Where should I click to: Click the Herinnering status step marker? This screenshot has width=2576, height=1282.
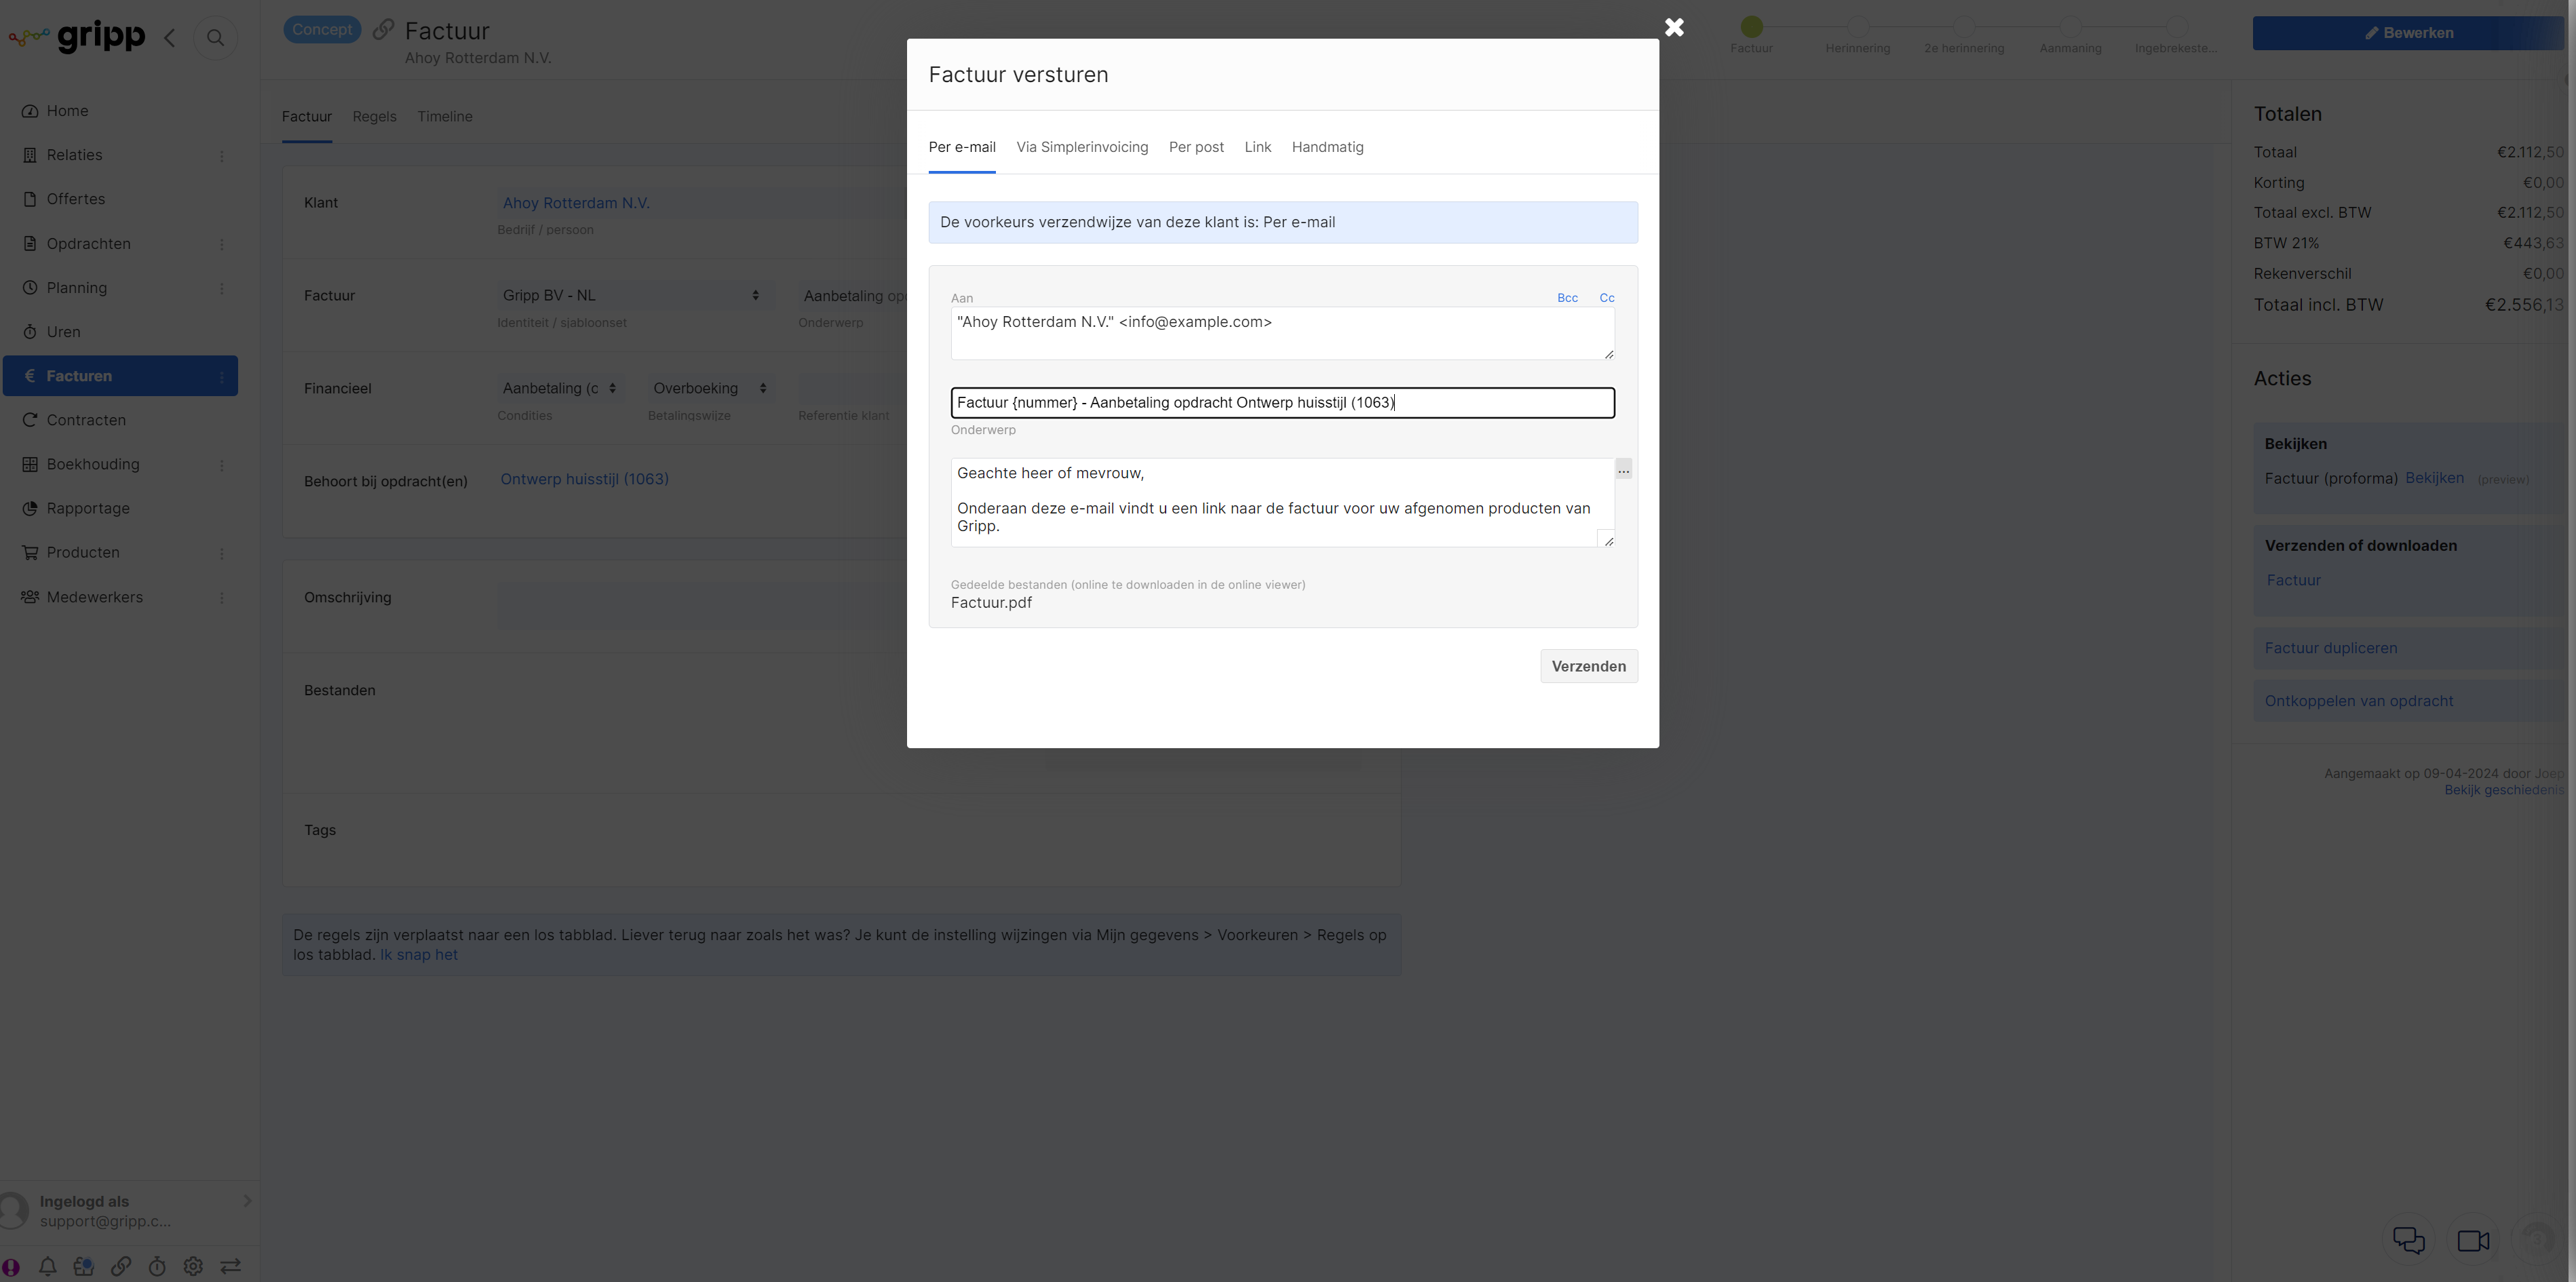1857,27
